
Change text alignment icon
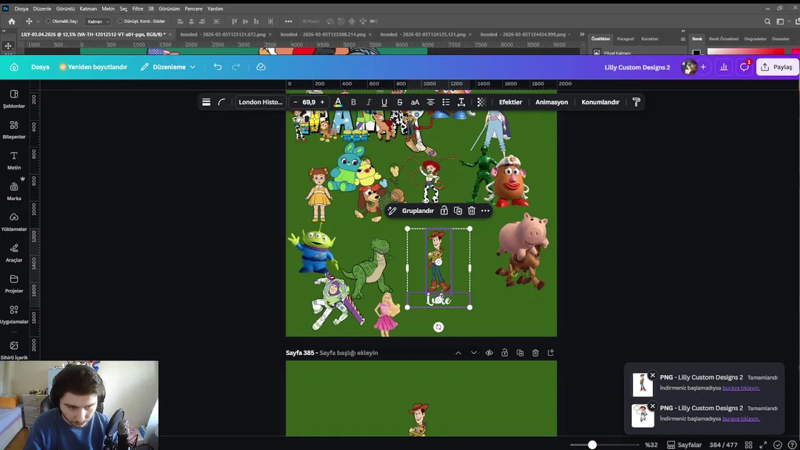(431, 102)
